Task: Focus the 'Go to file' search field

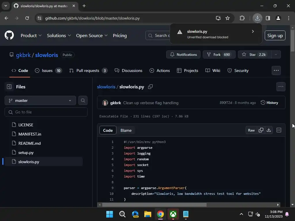Action: point(46,112)
